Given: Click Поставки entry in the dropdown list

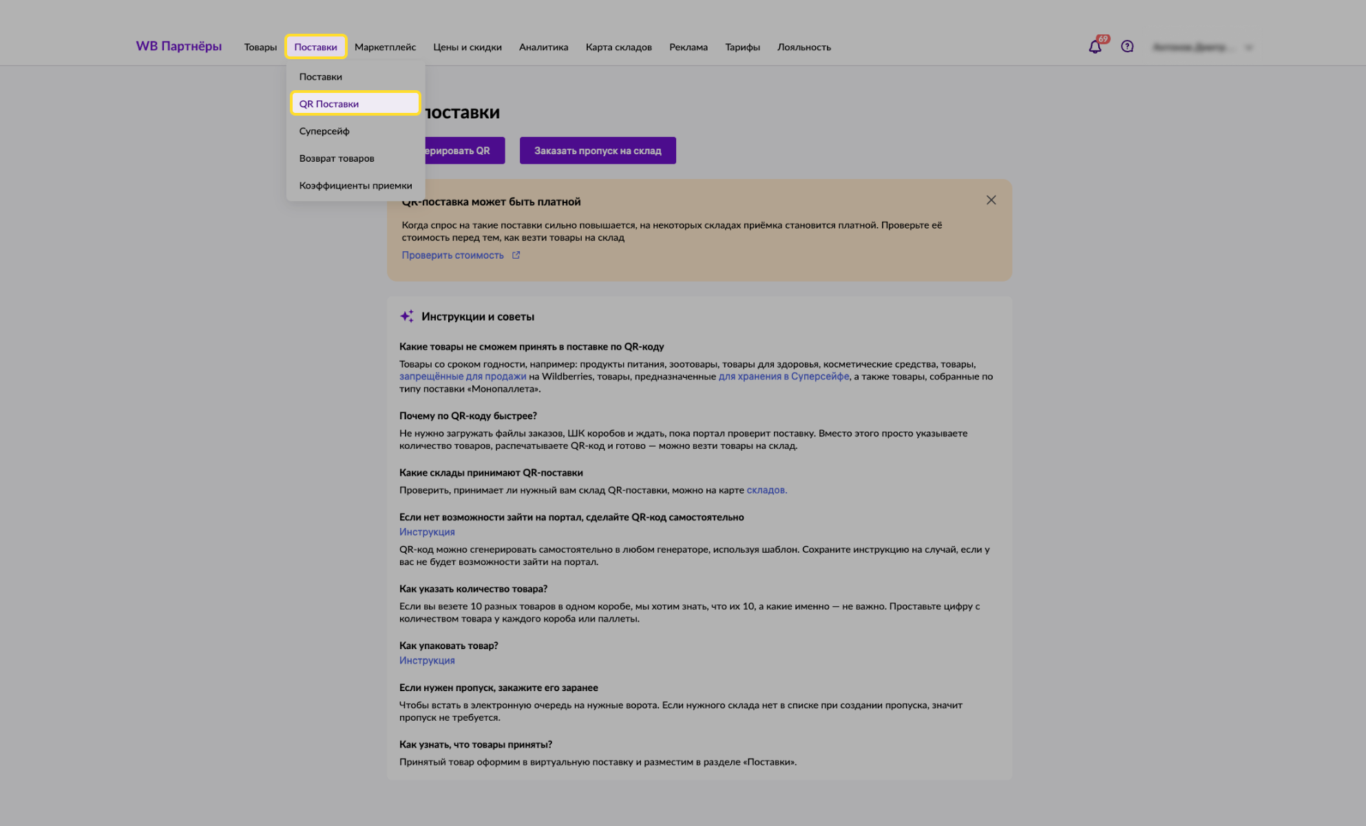Looking at the screenshot, I should pos(320,77).
